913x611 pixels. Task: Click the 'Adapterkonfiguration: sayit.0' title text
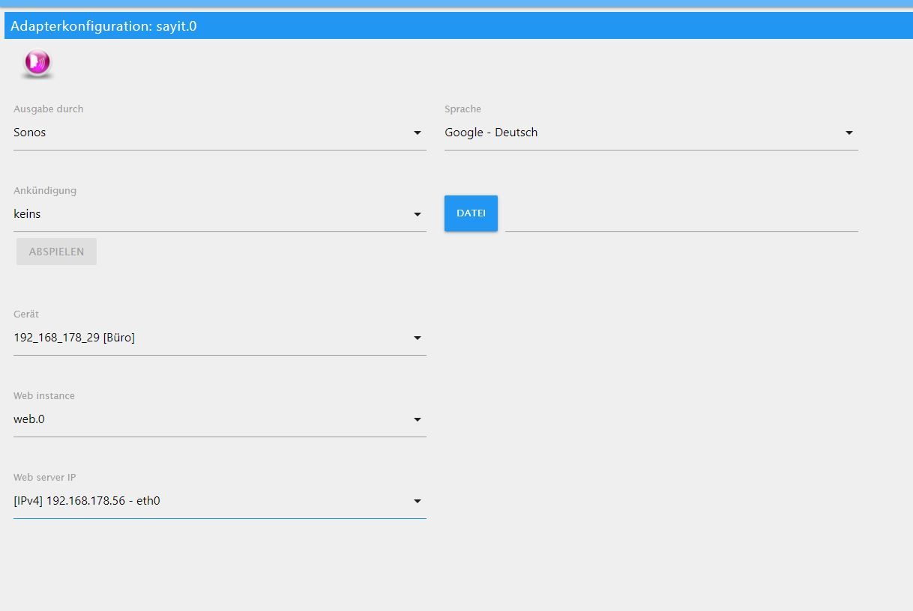(x=103, y=26)
